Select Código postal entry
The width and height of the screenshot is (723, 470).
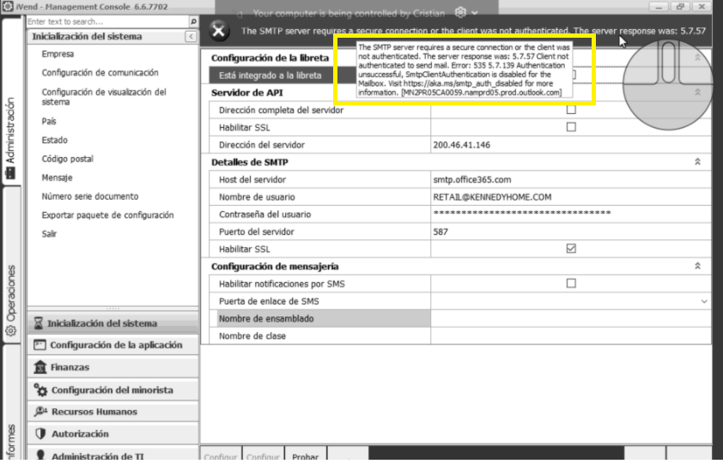pos(67,159)
